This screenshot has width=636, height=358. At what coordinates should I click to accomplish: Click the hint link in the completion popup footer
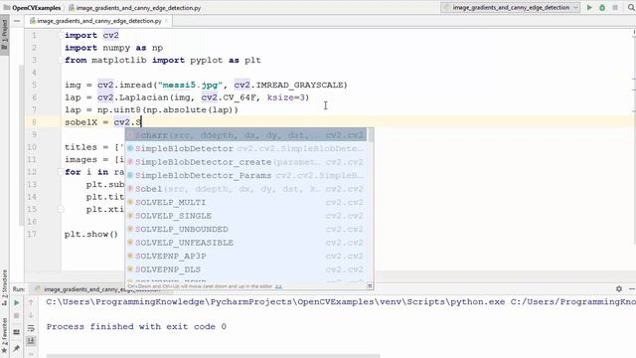click(278, 286)
